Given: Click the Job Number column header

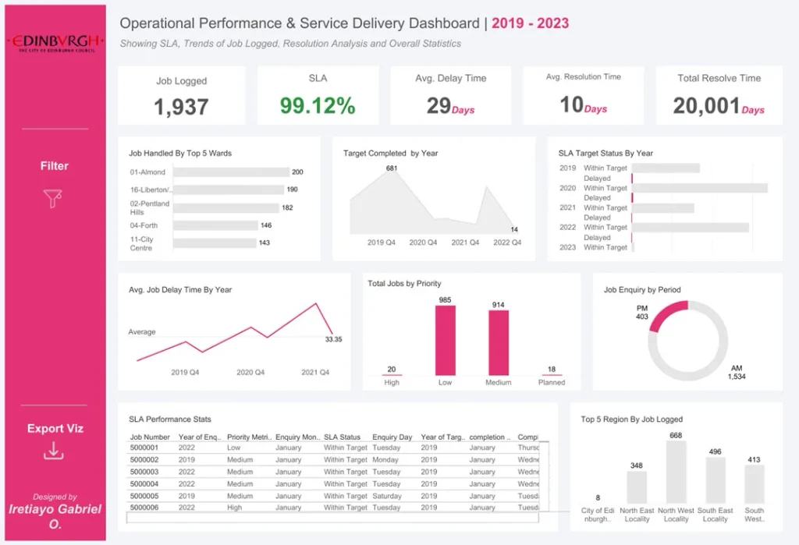Looking at the screenshot, I should click(149, 437).
